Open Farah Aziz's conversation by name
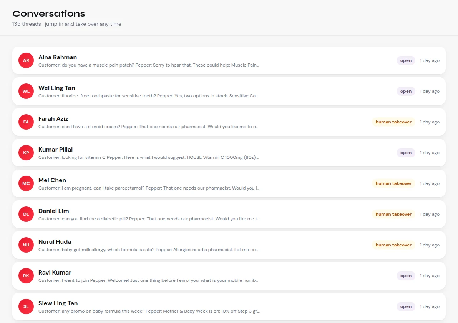The image size is (458, 323). [53, 119]
